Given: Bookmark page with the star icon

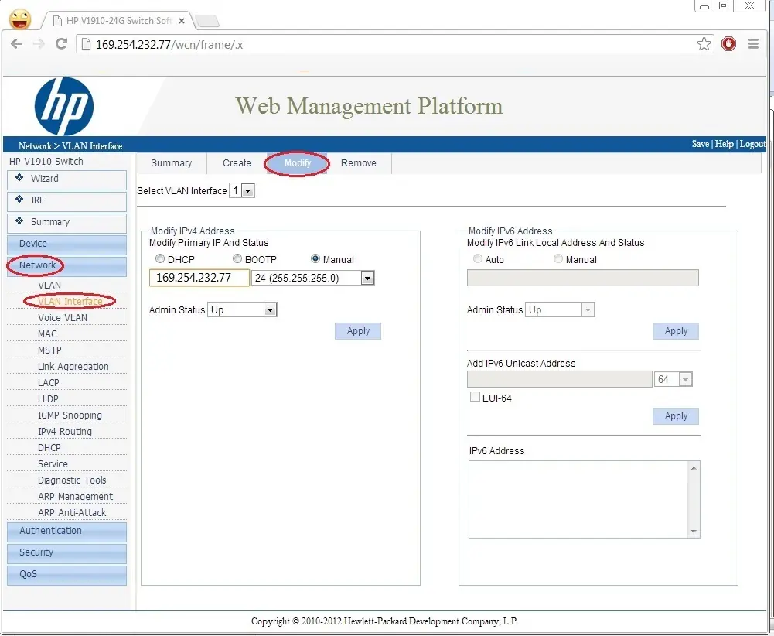Looking at the screenshot, I should pos(704,44).
